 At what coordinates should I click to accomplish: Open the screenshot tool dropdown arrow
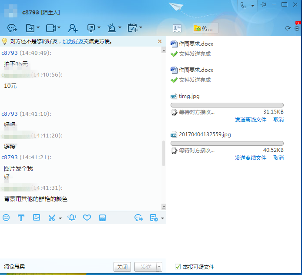(60, 218)
